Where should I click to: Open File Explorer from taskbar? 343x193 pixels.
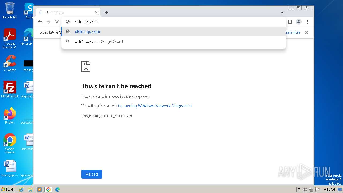[30, 190]
